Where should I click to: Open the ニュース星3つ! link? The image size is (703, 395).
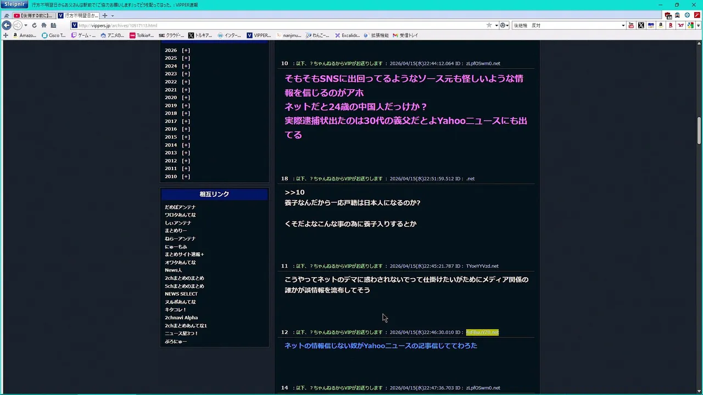click(x=181, y=334)
